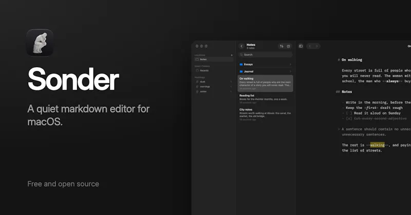Click the 'Sonder' title text
This screenshot has width=411, height=215.
click(x=73, y=79)
